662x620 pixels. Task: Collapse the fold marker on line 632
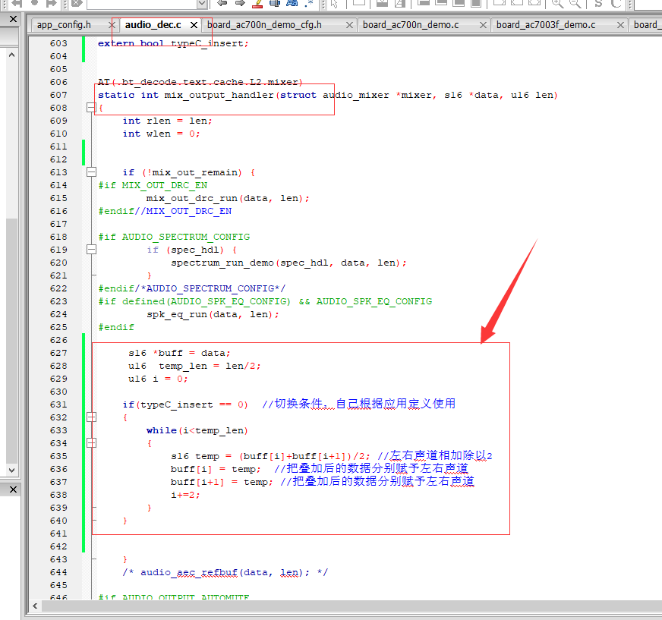[x=91, y=417]
